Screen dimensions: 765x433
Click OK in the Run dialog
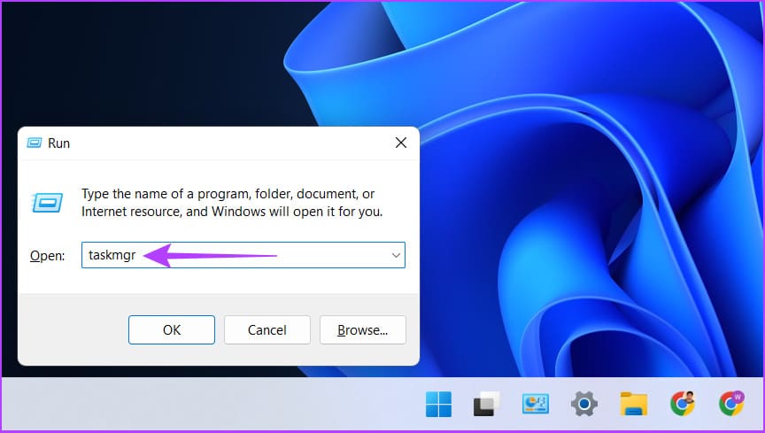pyautogui.click(x=171, y=329)
